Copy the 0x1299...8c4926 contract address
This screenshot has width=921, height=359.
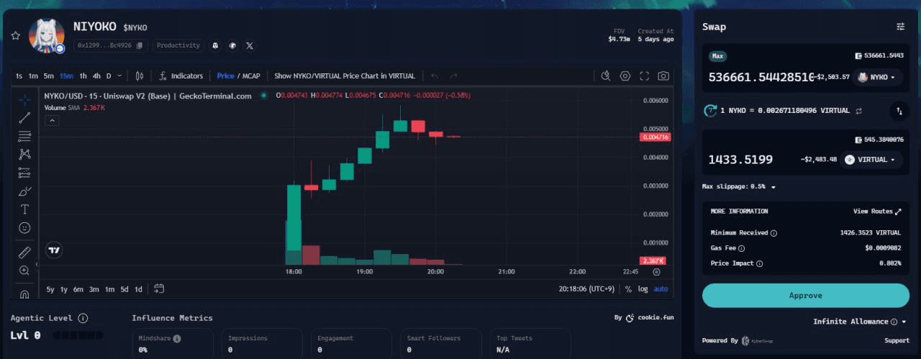tap(139, 45)
